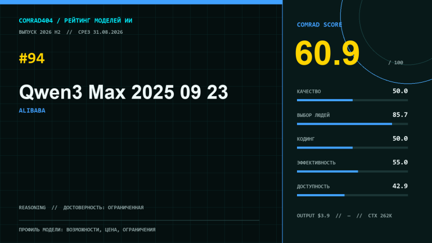Image resolution: width=432 pixels, height=243 pixels.
Task: Click the / 100 label
Action: coord(395,62)
